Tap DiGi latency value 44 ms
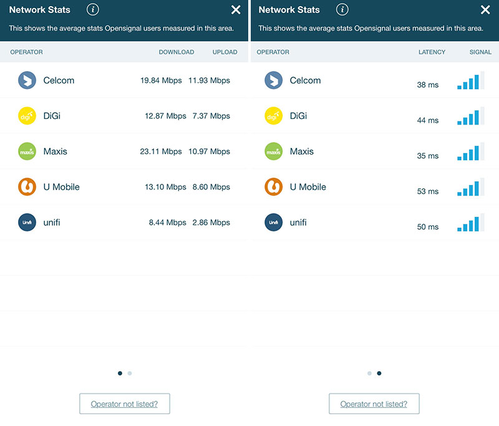 (x=428, y=120)
